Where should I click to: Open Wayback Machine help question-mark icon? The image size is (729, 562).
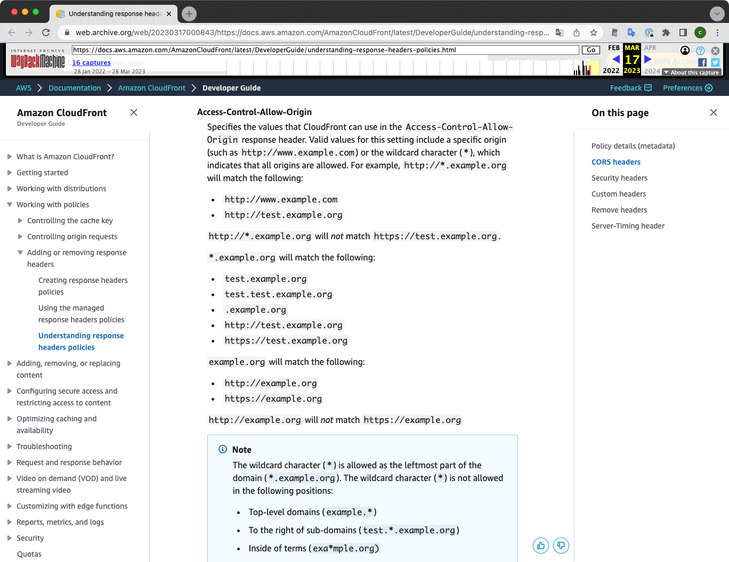point(700,51)
